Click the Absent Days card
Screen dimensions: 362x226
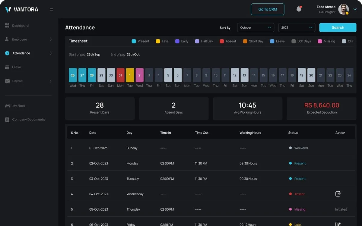174,108
